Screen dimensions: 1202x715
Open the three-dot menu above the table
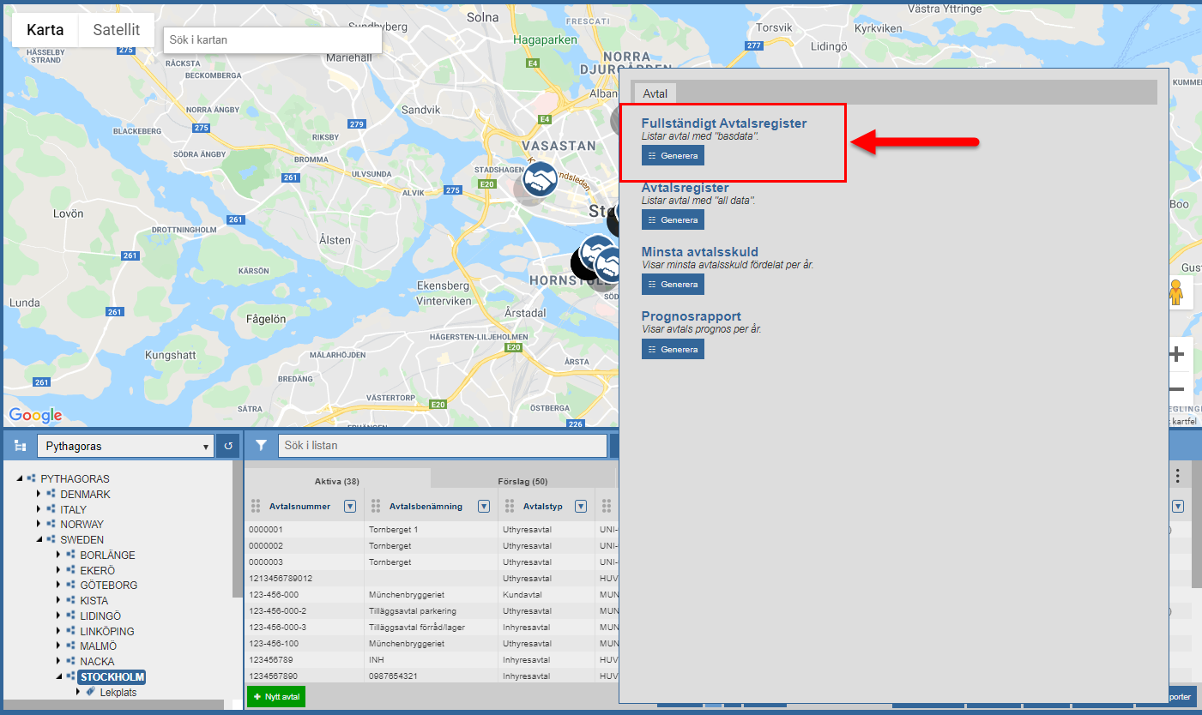click(1178, 476)
